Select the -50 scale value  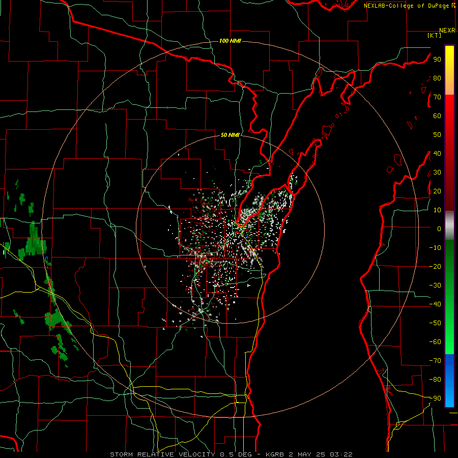[435, 323]
